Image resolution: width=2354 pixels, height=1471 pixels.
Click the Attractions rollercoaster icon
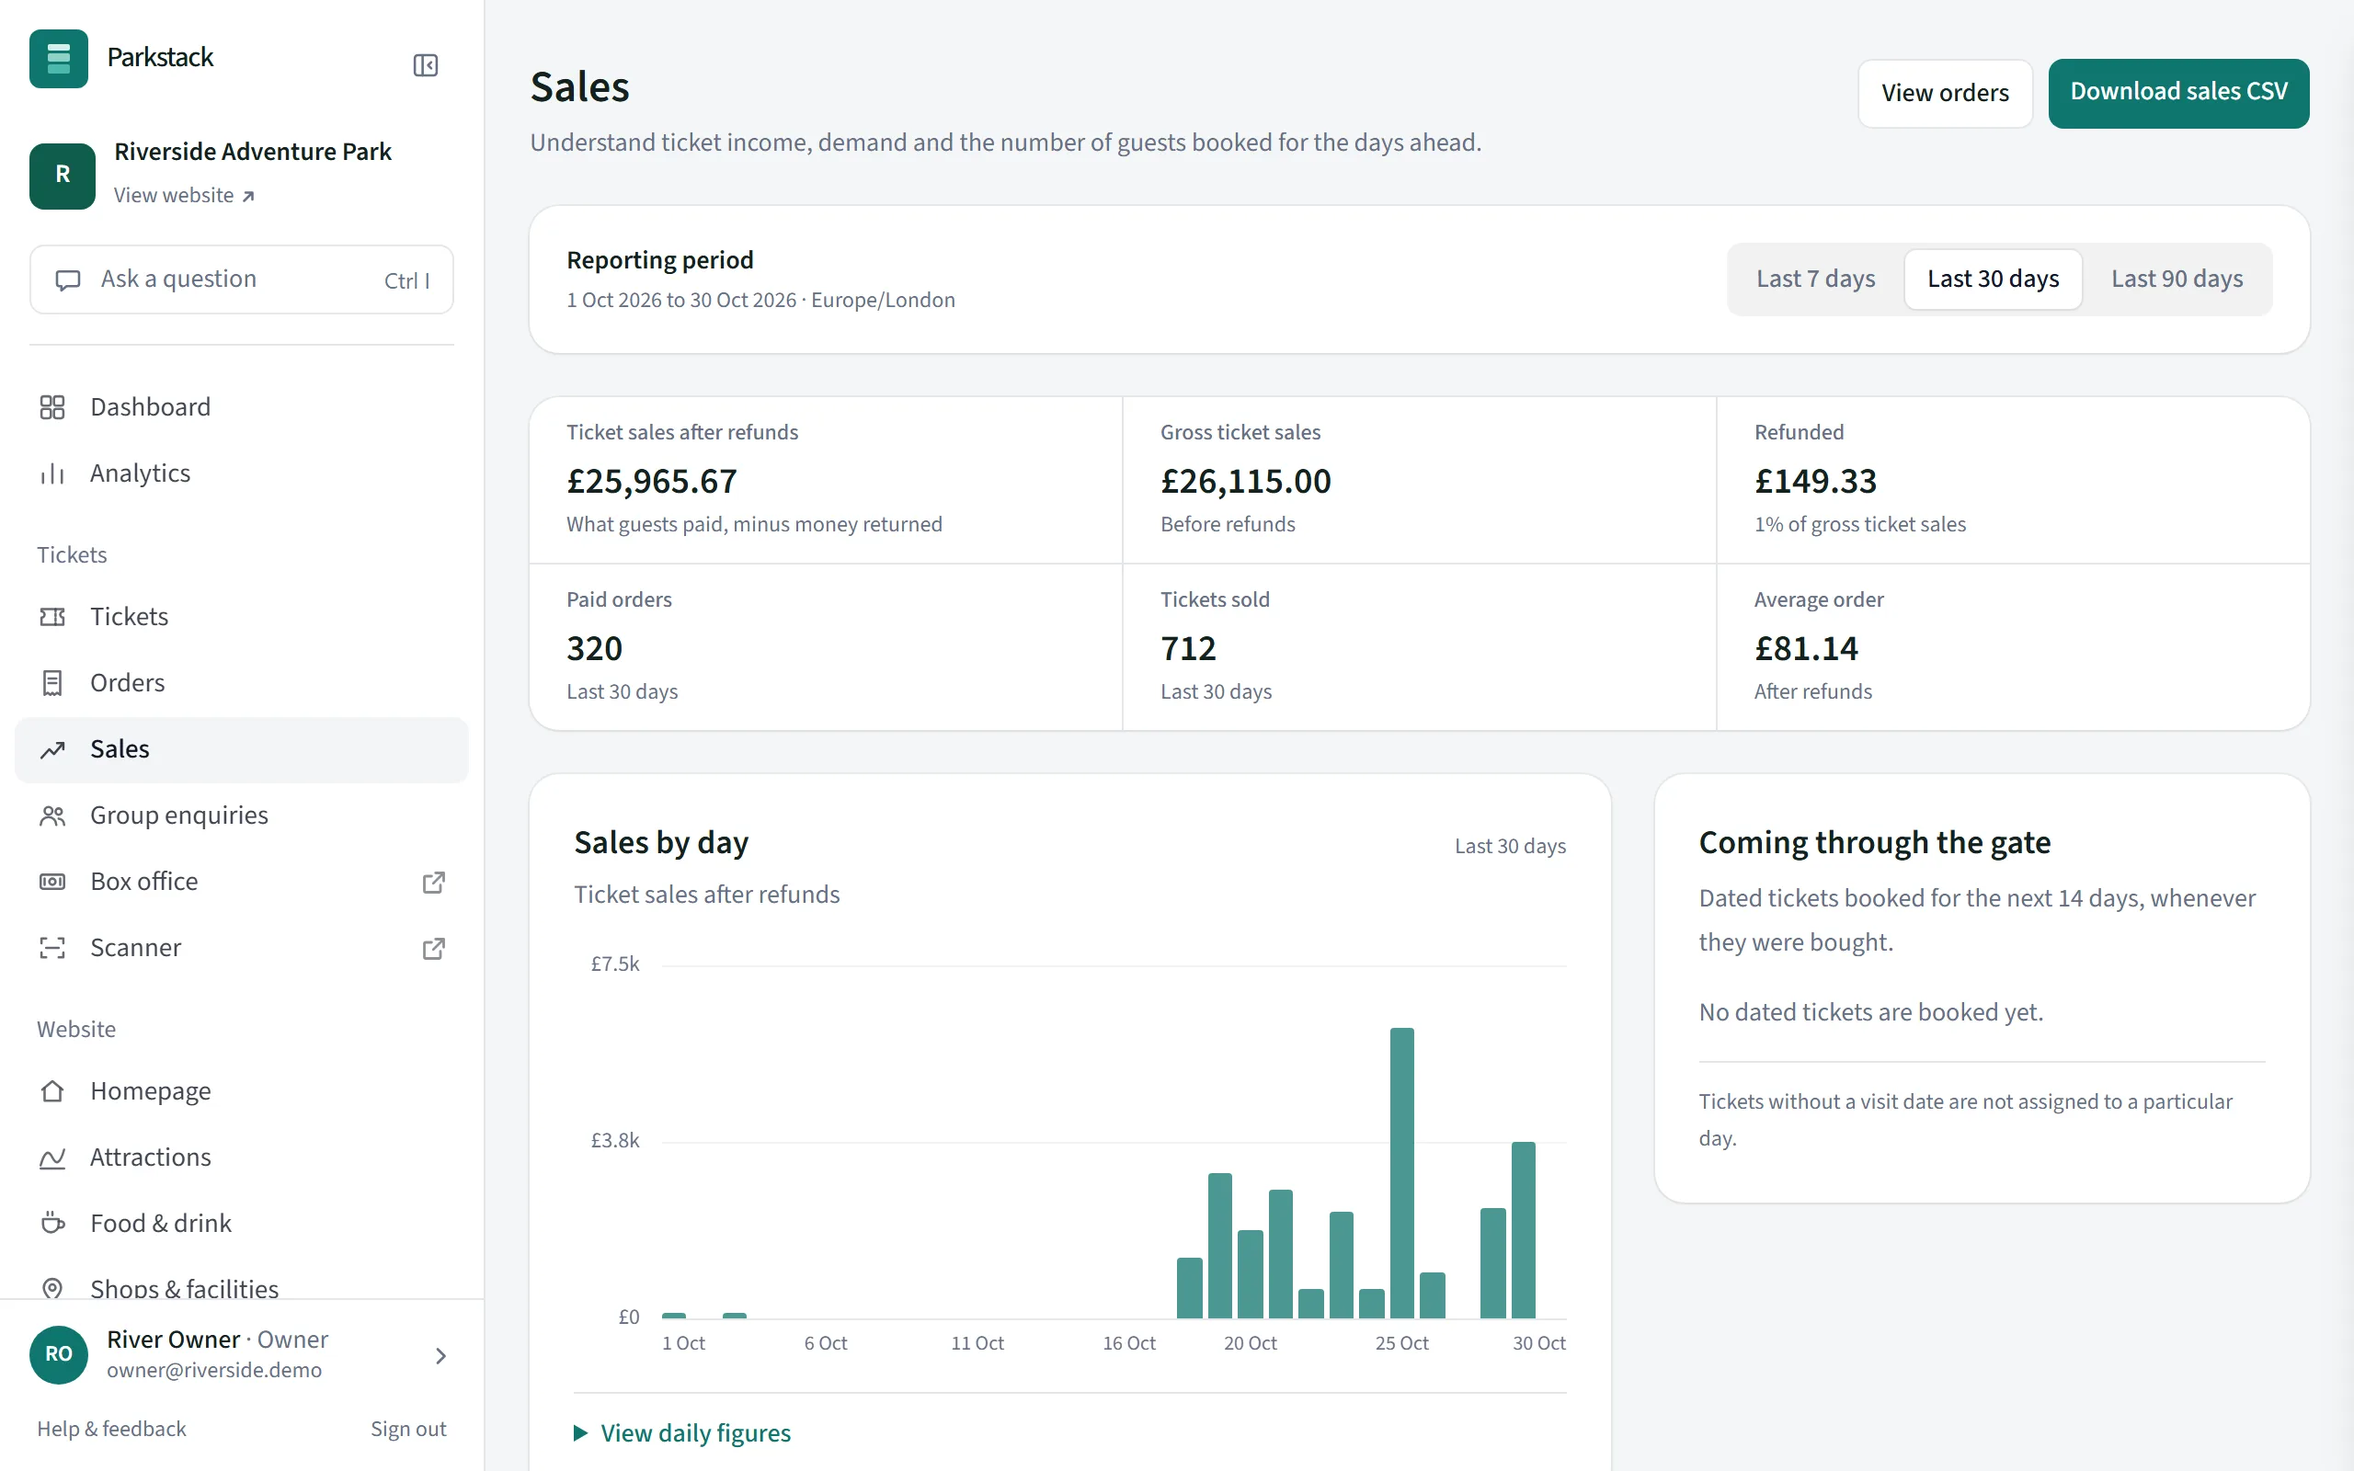click(52, 1157)
